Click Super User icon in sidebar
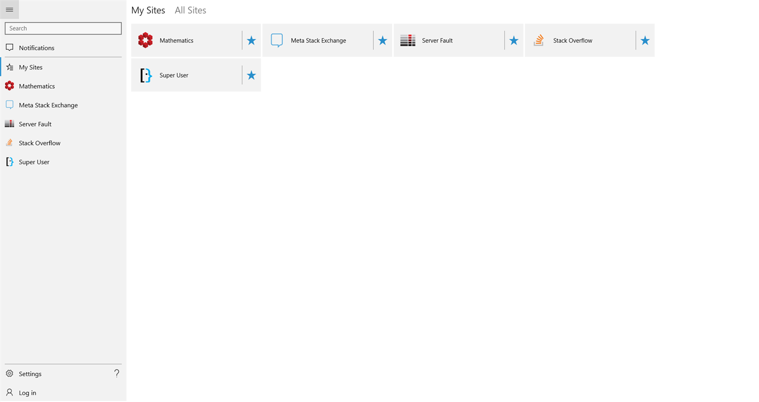This screenshot has height=402, width=759. tap(9, 162)
